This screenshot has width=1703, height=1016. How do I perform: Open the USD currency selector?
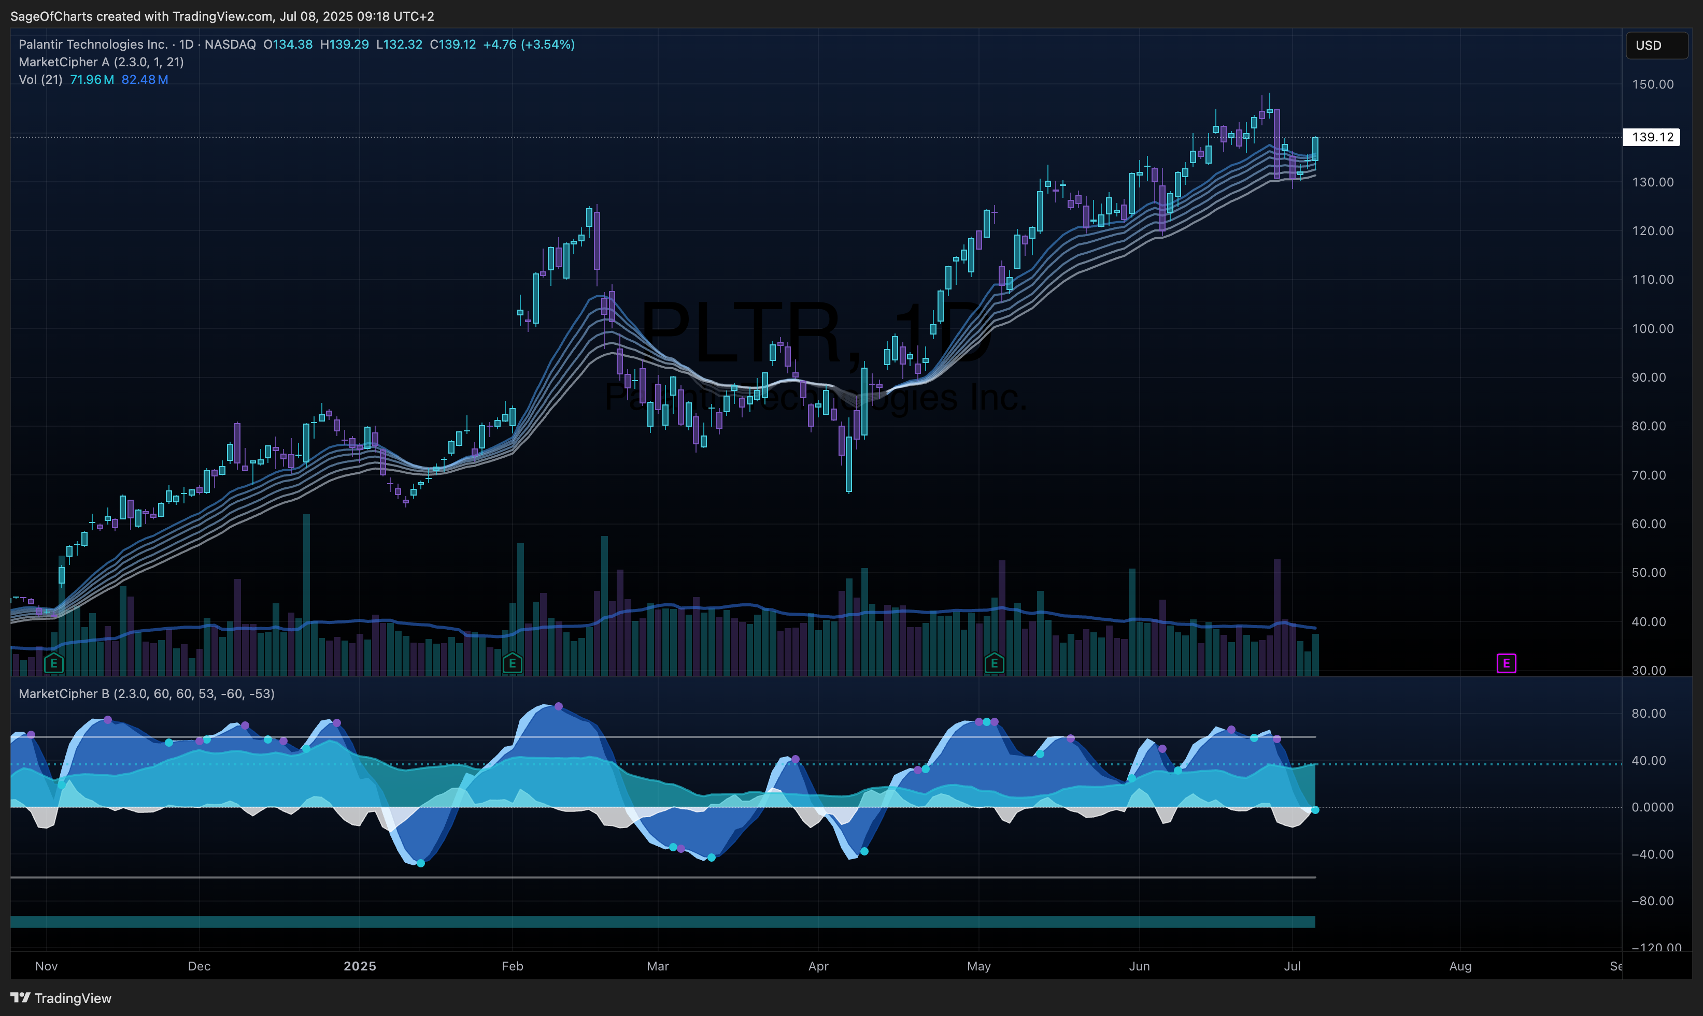pyautogui.click(x=1656, y=45)
